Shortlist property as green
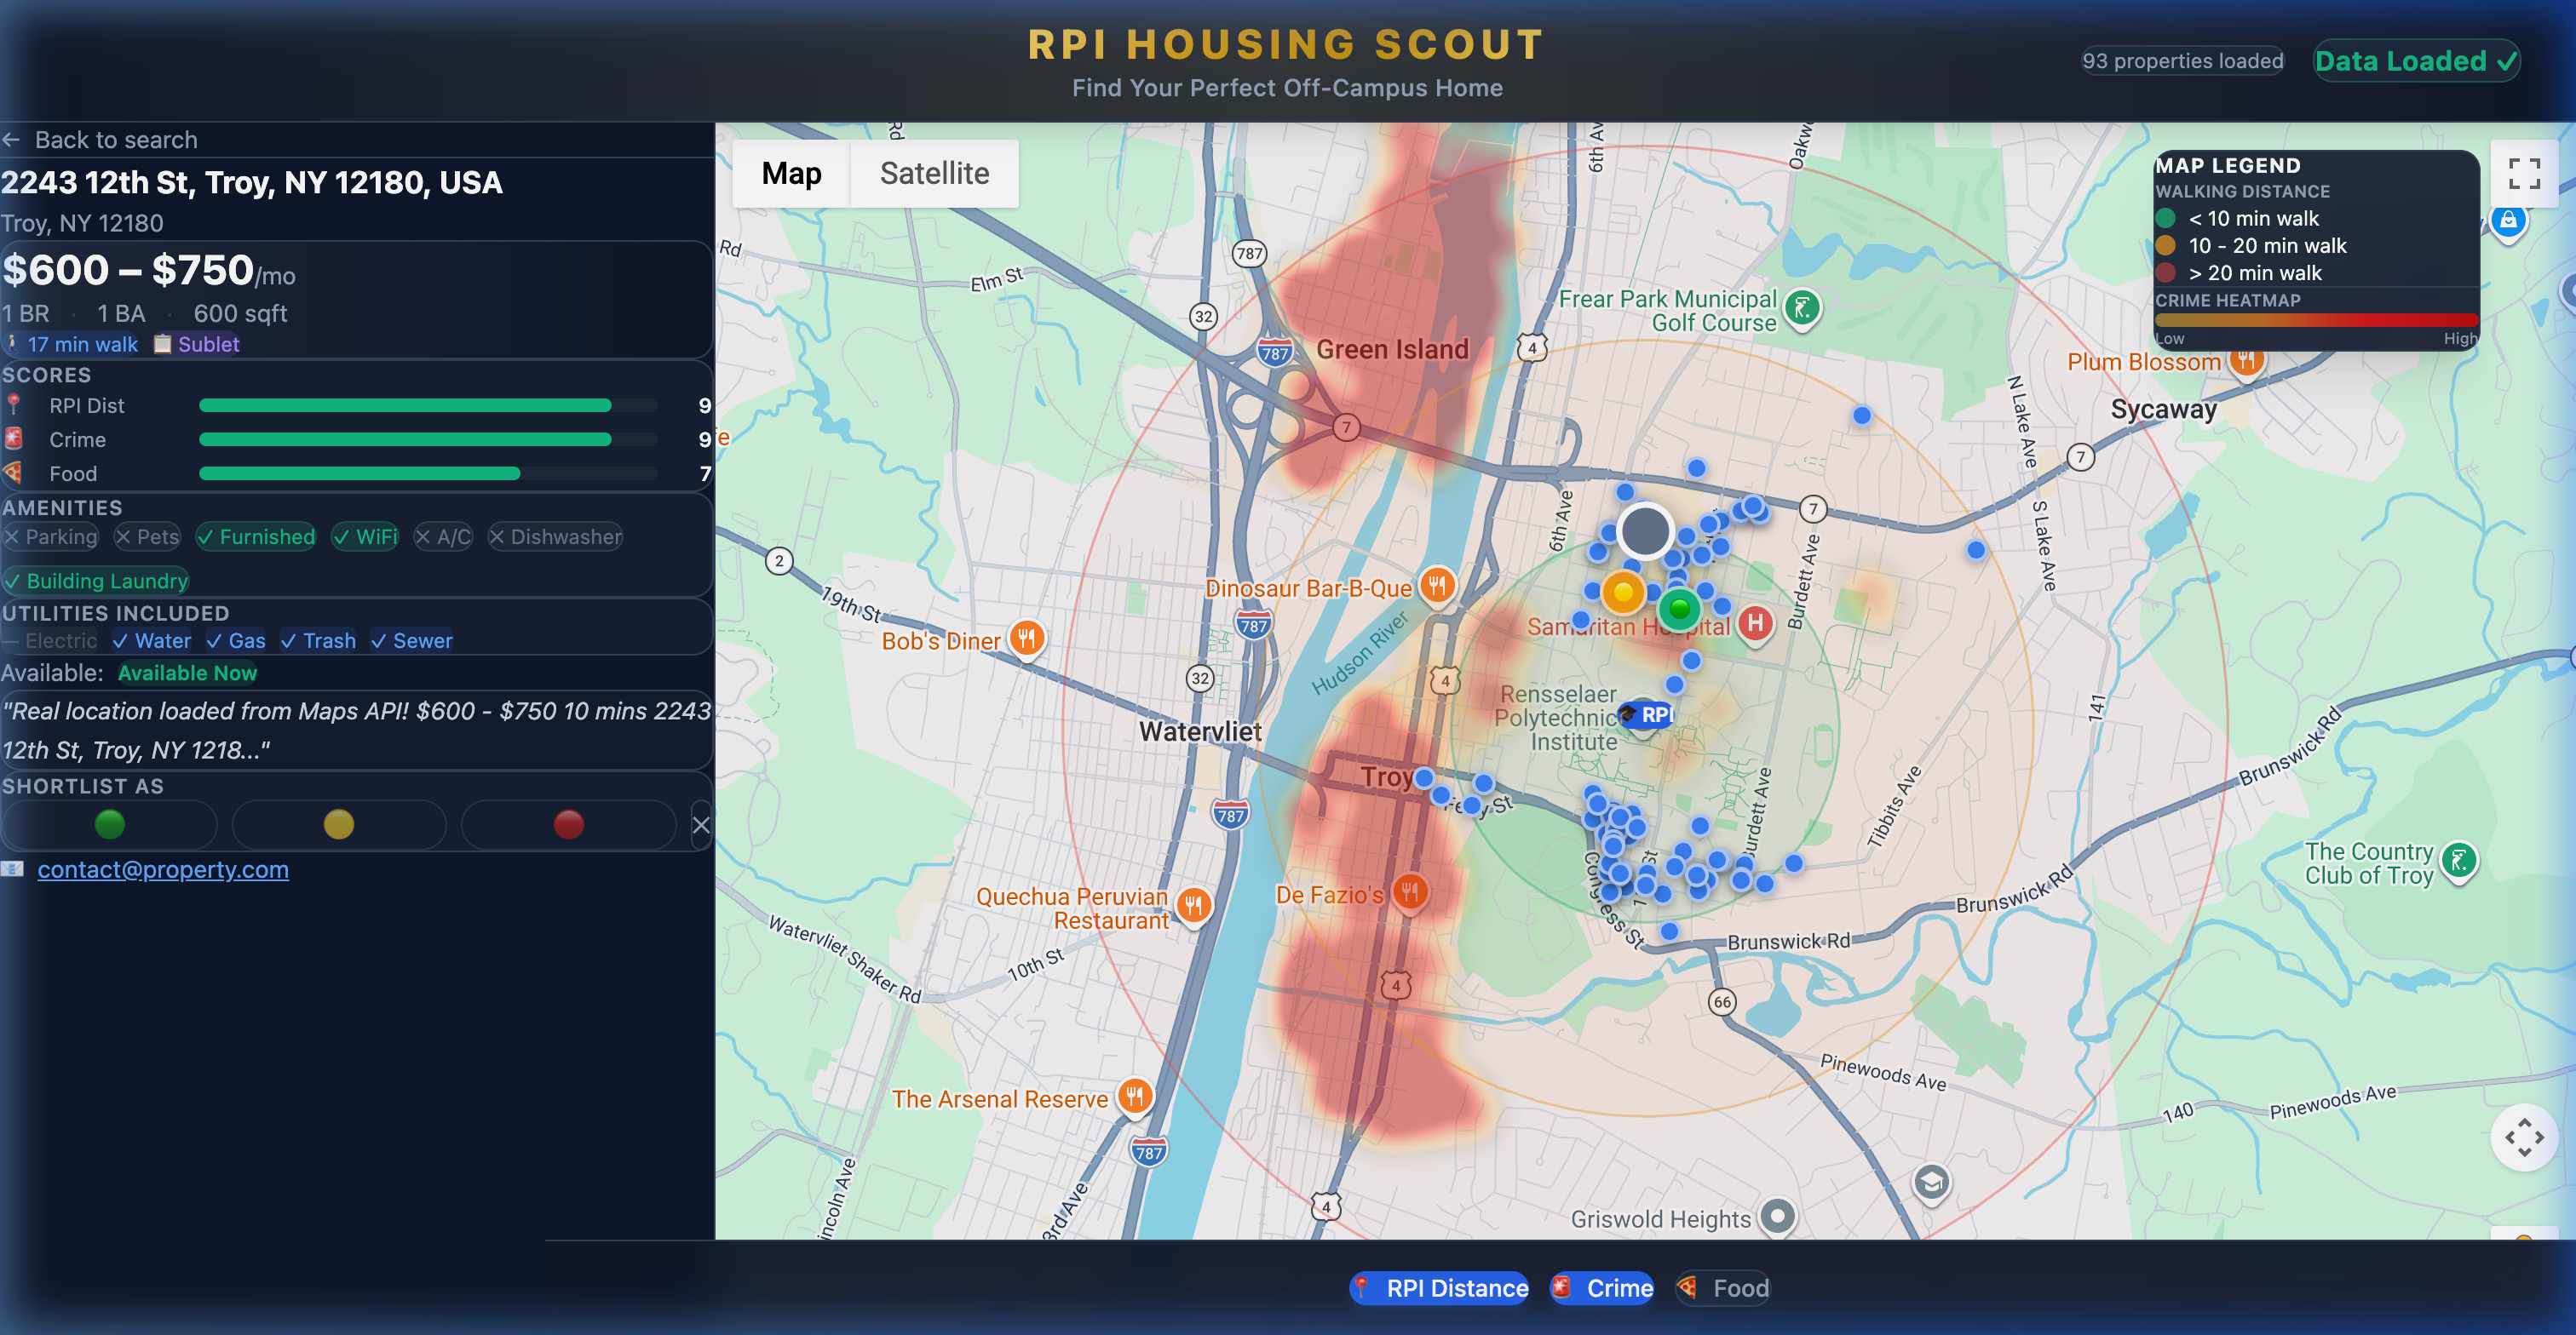The width and height of the screenshot is (2576, 1335). point(110,824)
